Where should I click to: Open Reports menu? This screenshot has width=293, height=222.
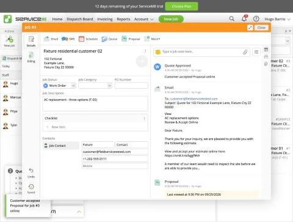coord(123,19)
